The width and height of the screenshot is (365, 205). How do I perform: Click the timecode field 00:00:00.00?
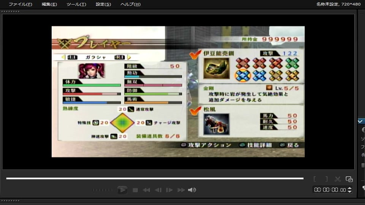(x=330, y=190)
